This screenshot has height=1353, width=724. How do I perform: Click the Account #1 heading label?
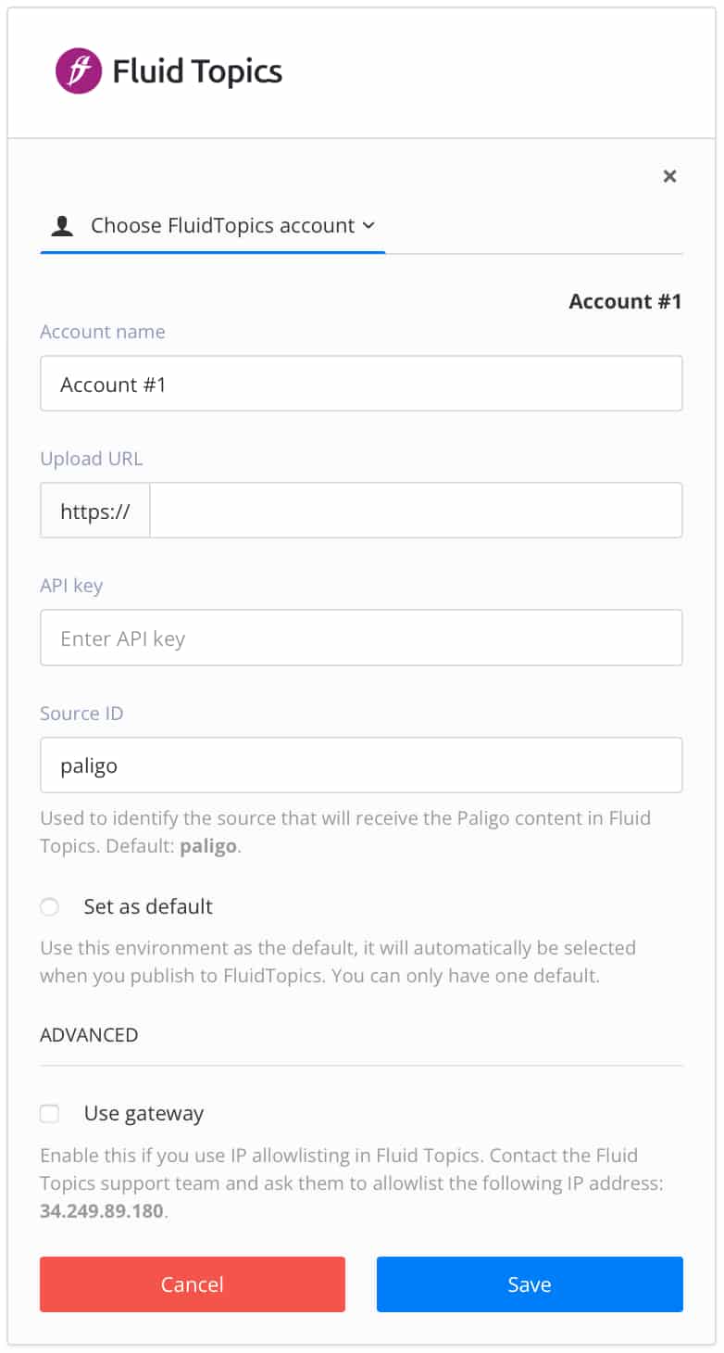click(x=625, y=301)
